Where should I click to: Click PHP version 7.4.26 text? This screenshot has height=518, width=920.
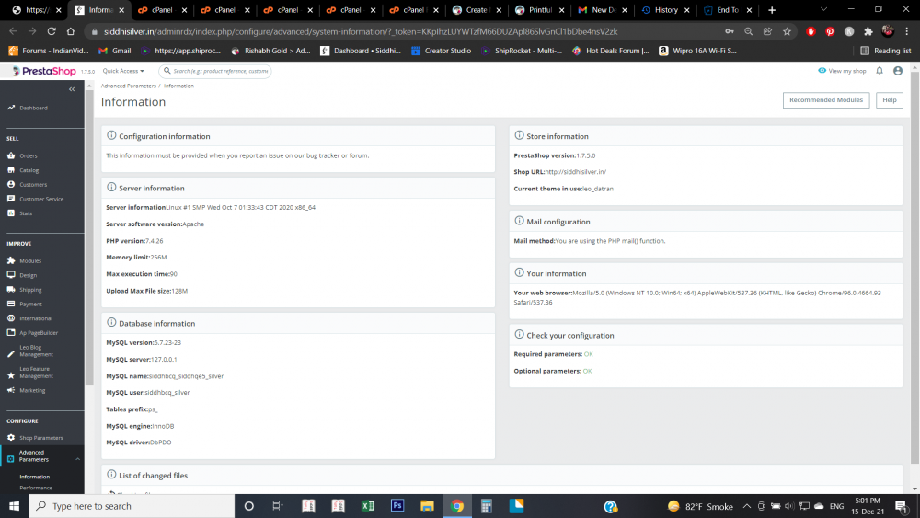coord(135,241)
